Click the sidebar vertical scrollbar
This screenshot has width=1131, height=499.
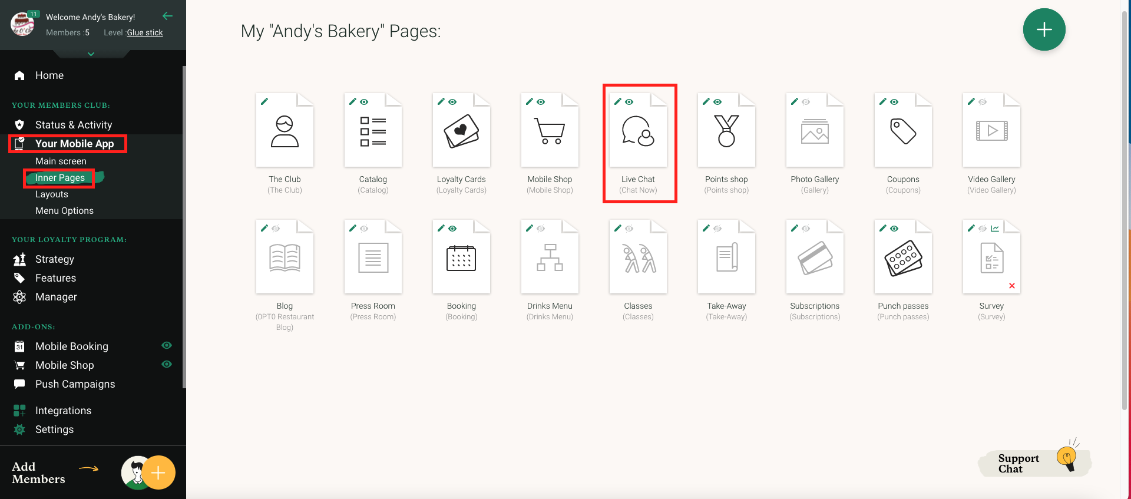(184, 227)
